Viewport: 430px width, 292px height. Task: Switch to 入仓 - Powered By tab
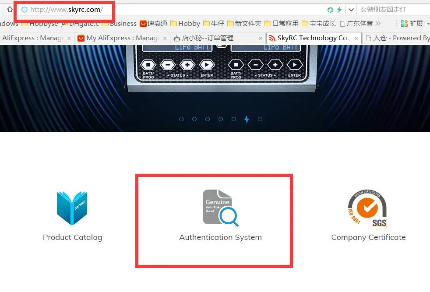click(x=397, y=38)
